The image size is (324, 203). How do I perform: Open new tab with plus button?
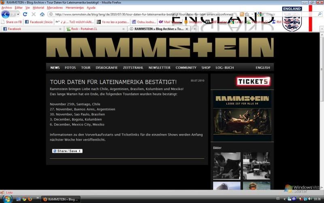(194, 29)
